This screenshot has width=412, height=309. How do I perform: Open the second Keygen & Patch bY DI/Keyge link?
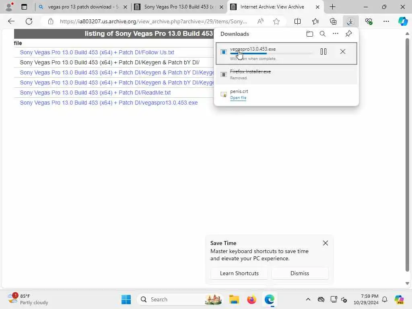coord(117,82)
